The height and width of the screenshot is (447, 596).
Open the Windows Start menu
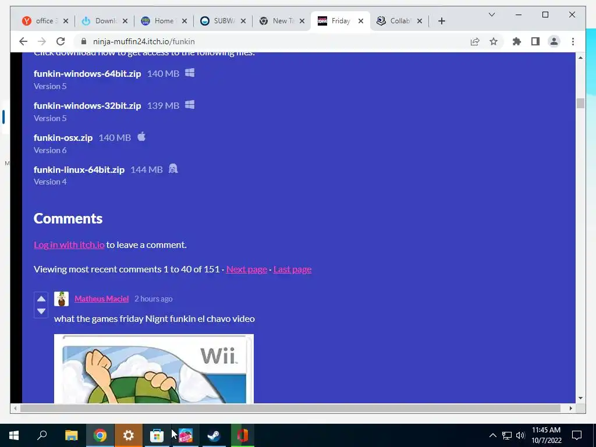point(14,435)
